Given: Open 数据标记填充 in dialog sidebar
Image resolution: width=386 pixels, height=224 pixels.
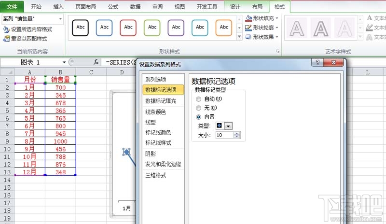Looking at the screenshot, I should [x=161, y=101].
